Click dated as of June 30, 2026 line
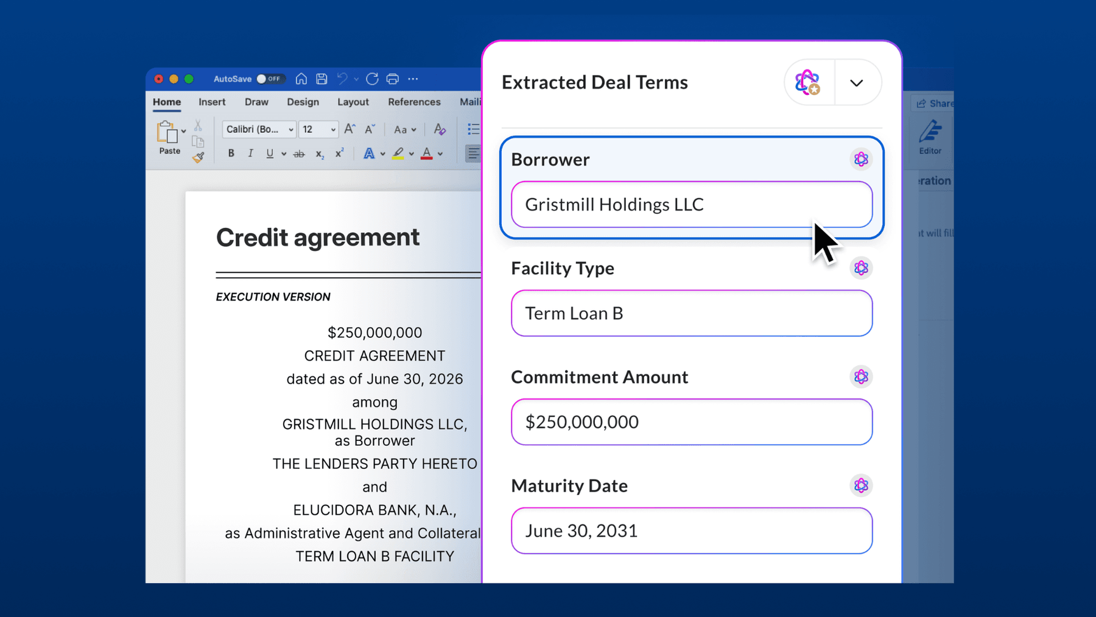The image size is (1096, 617). pos(374,379)
